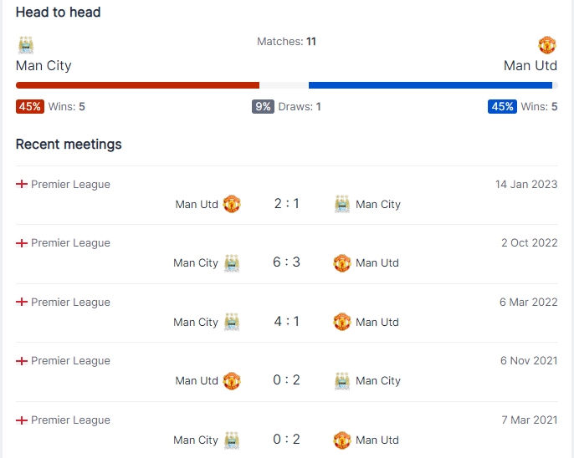The image size is (574, 458).
Task: Click Man City crest in 2 Oct 2022 match
Action: (x=232, y=262)
